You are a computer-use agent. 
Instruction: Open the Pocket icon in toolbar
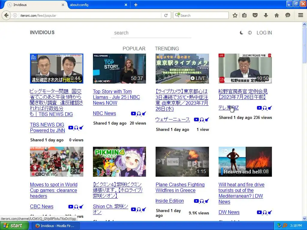click(x=255, y=15)
